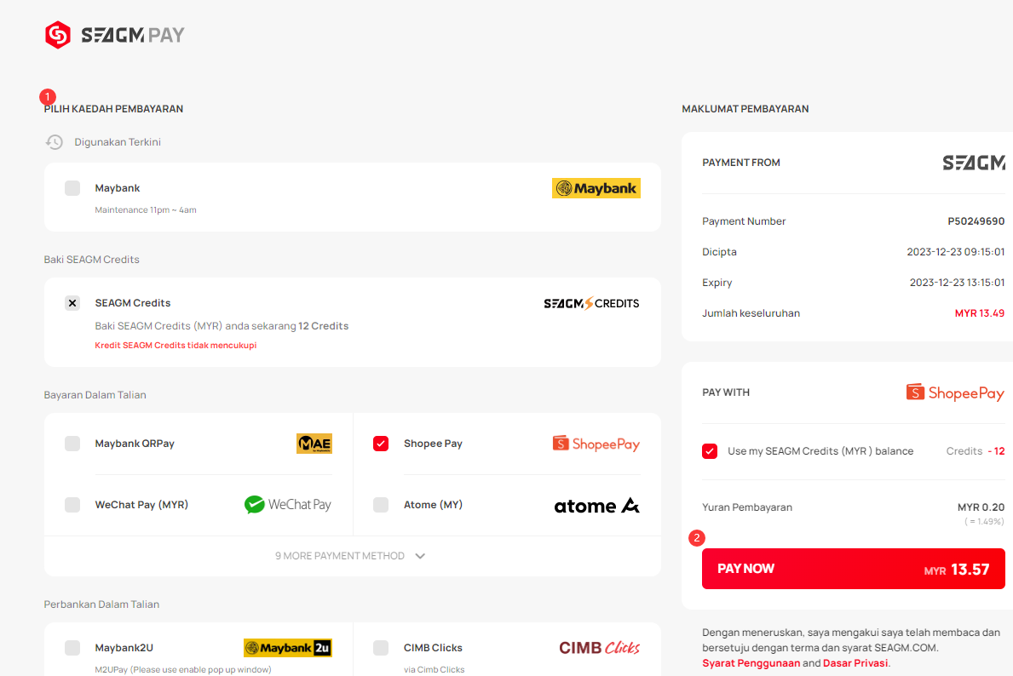Select the WeChat Pay (MYR) checkbox
Screen dimensions: 1013x676
72,504
